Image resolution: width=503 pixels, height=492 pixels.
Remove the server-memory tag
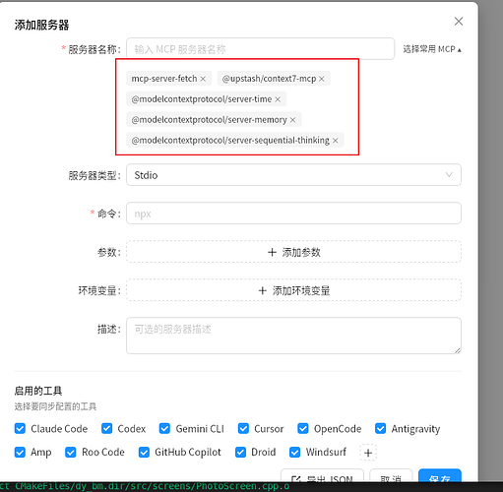point(292,120)
